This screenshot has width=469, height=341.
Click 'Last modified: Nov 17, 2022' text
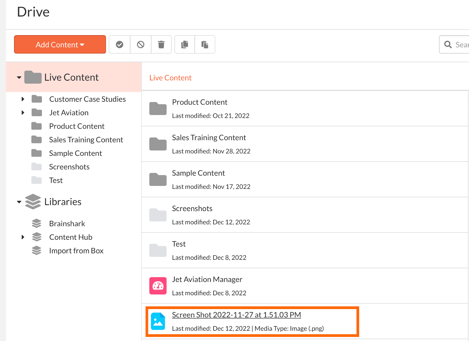pos(211,187)
